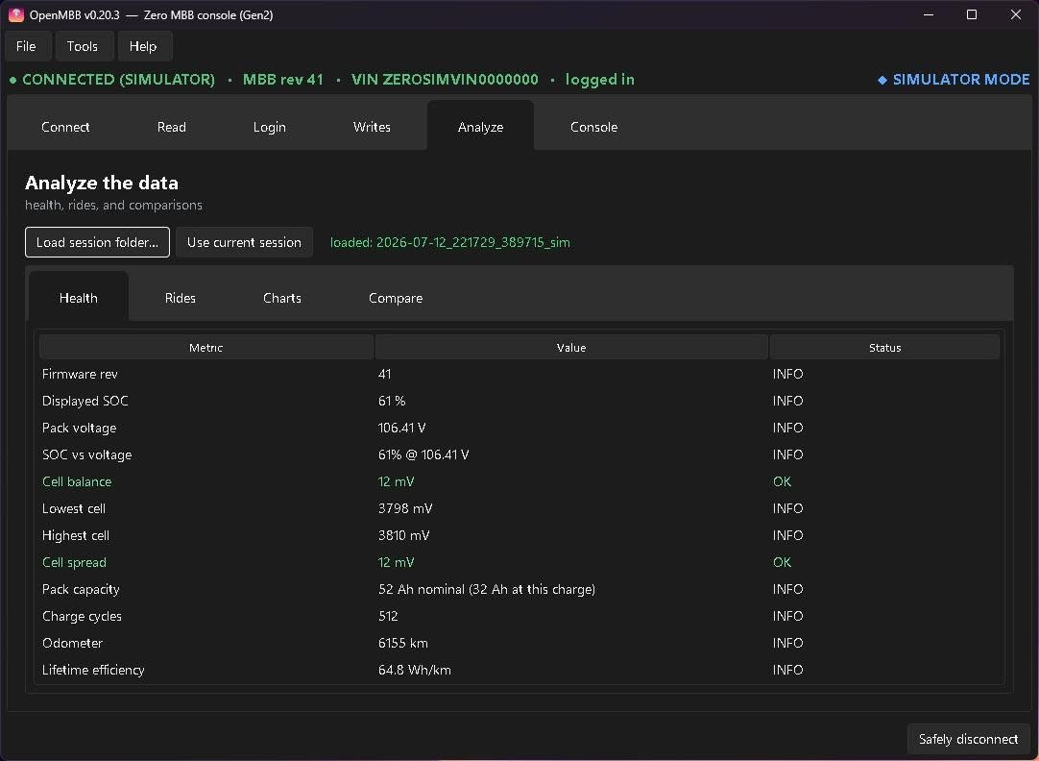The image size is (1039, 761).
Task: Click the OpenMBB app icon in title bar
Action: pos(16,14)
